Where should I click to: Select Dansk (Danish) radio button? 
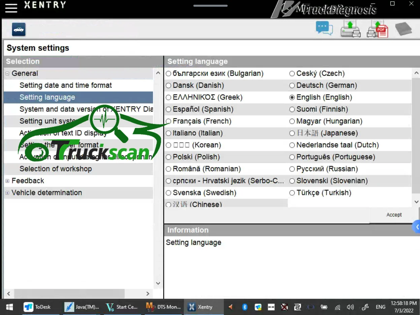pos(168,85)
